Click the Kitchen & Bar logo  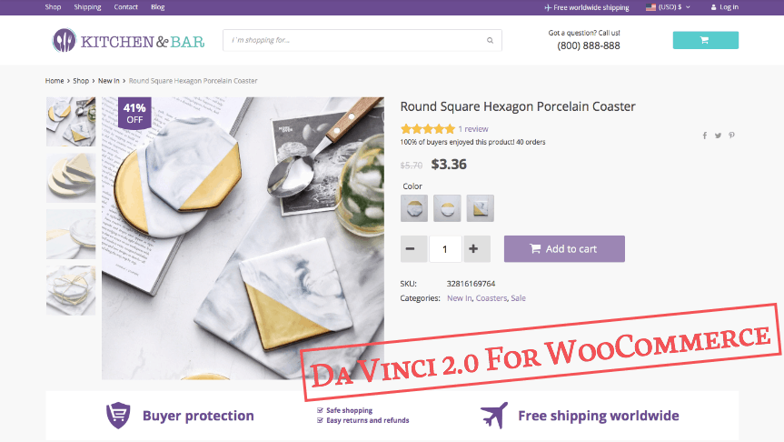point(128,41)
